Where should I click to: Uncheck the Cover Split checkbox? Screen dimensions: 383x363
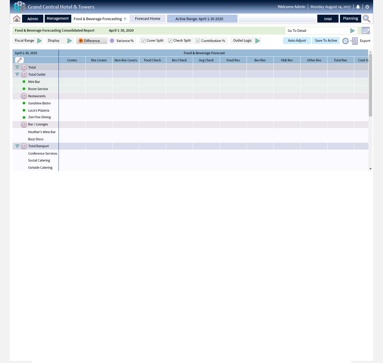point(143,41)
